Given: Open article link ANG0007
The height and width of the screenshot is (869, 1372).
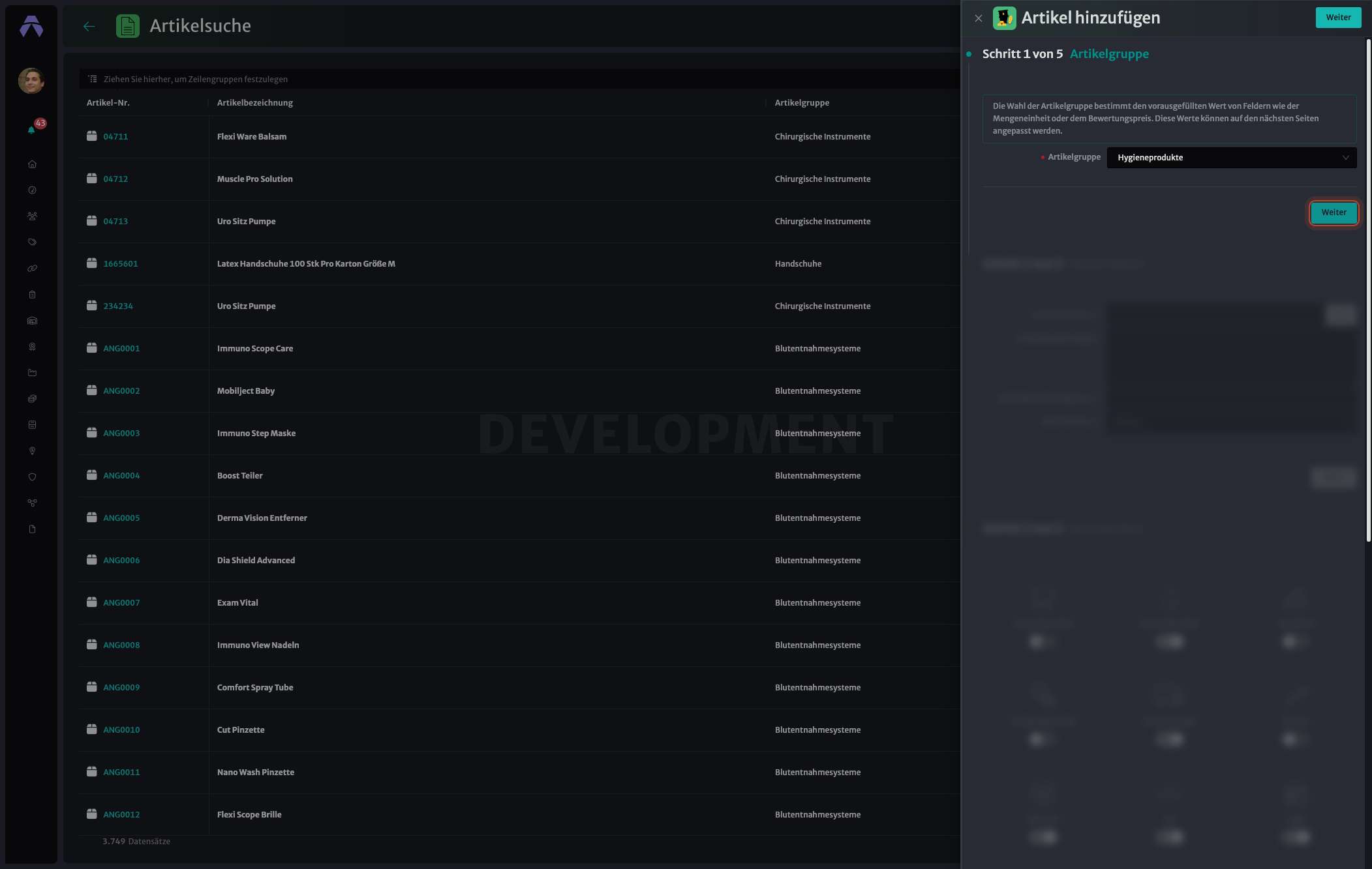Looking at the screenshot, I should (x=121, y=602).
